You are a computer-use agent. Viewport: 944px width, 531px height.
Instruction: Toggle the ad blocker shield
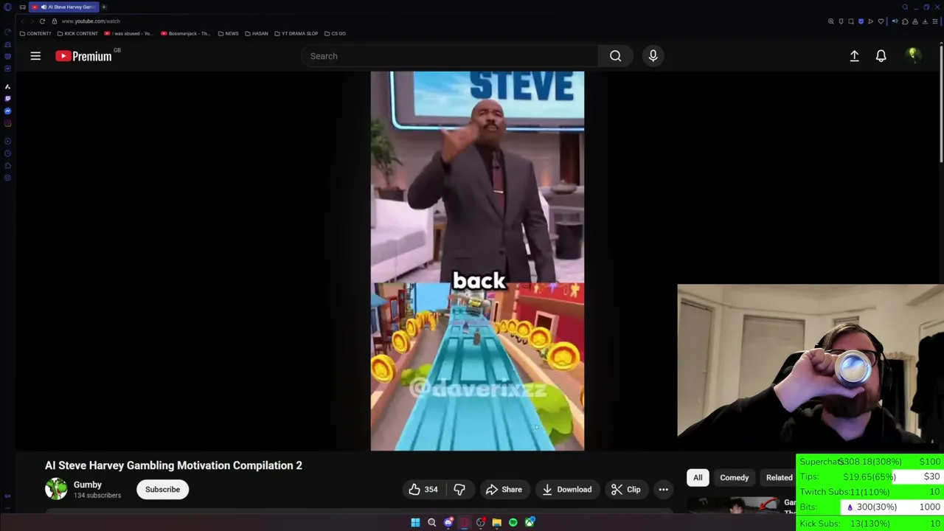click(861, 21)
